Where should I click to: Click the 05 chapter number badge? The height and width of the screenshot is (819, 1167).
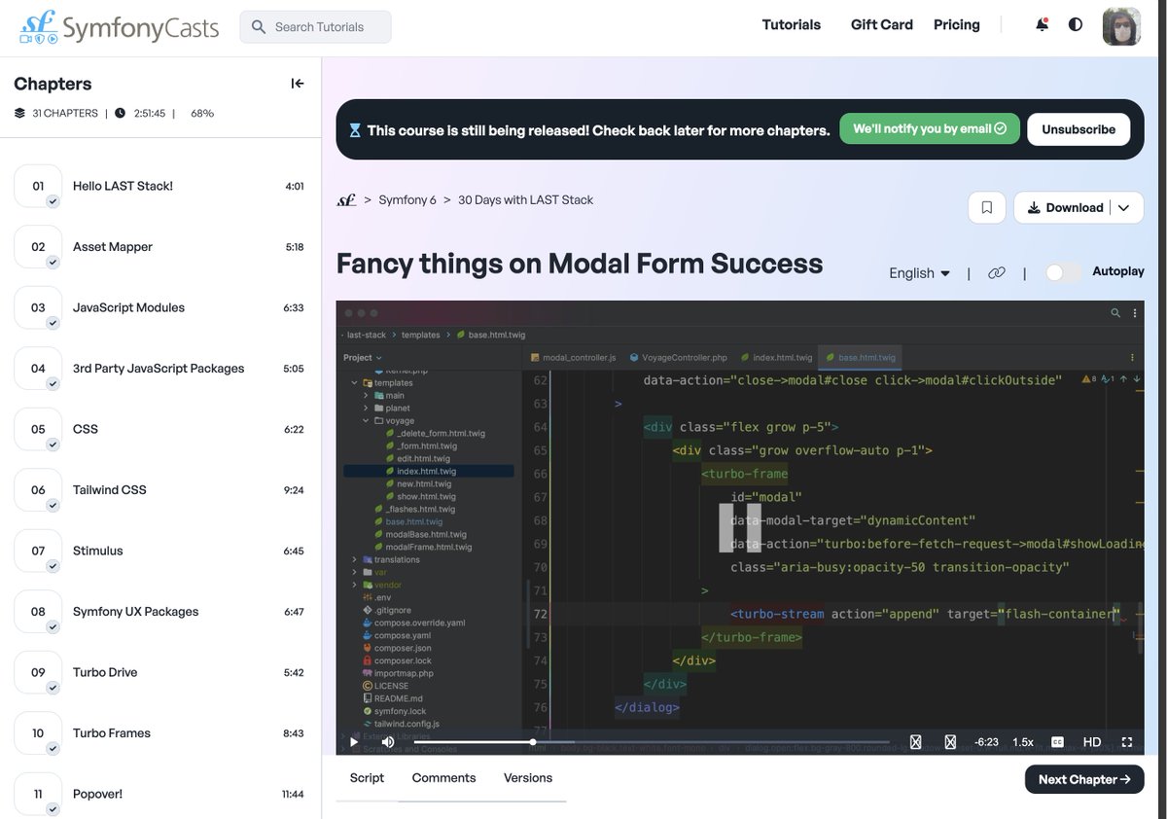[38, 429]
